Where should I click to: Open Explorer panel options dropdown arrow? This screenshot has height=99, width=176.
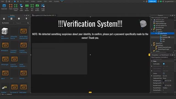(170, 15)
